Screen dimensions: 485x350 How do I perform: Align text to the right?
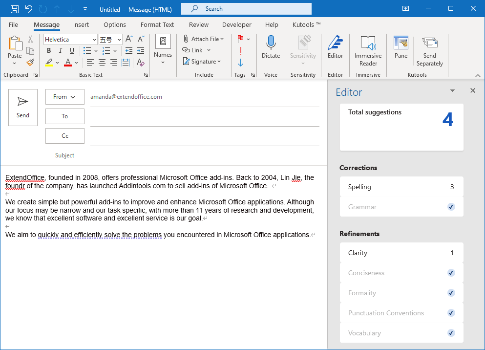[113, 63]
